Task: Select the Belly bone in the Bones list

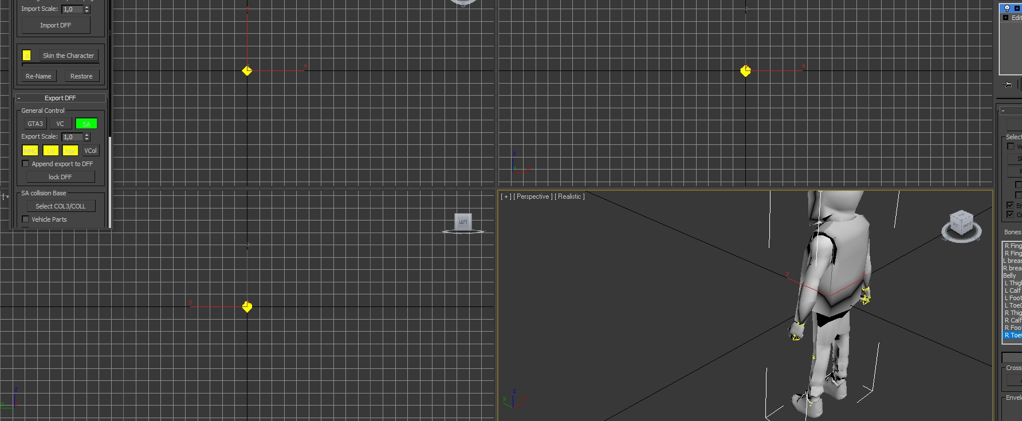Action: tap(1009, 276)
